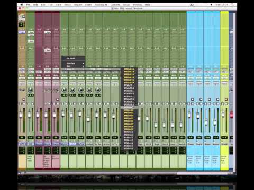Open the File menu
Image resolution: width=254 pixels, height=190 pixels.
pyautogui.click(x=43, y=5)
